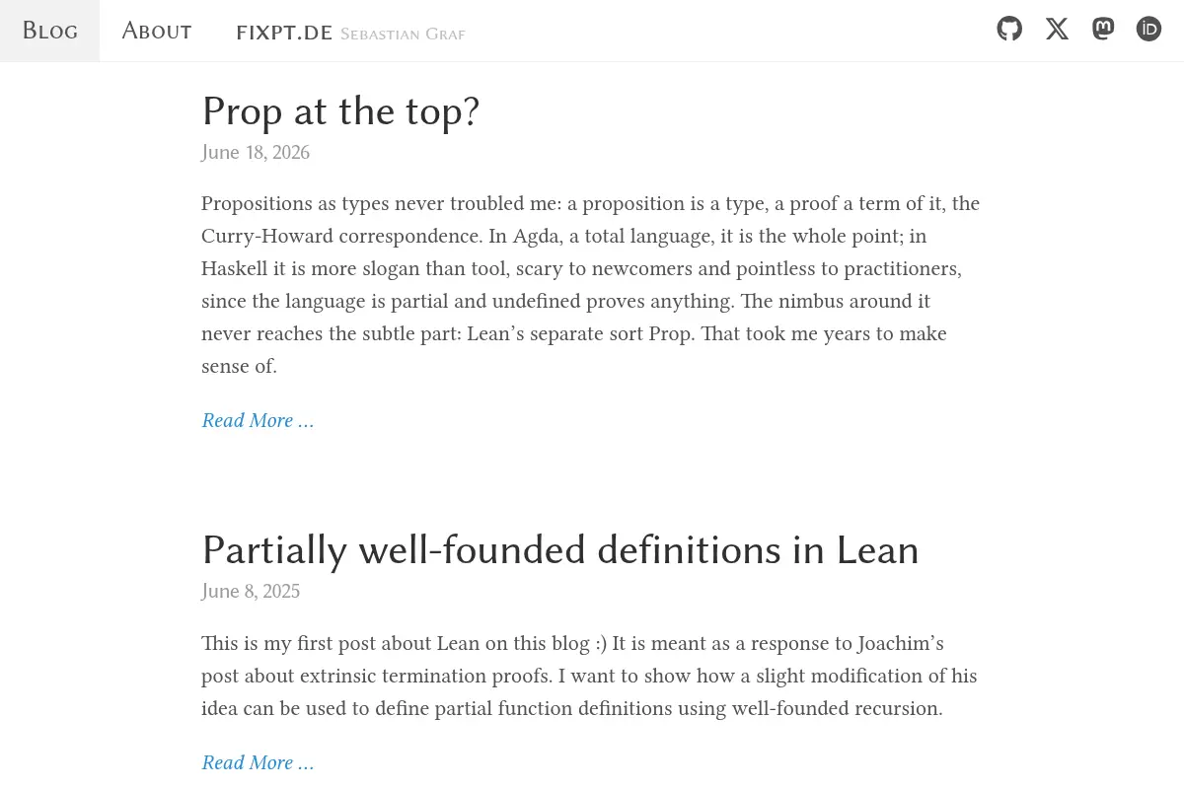
Task: Go to fixpt.de site title
Action: [284, 33]
